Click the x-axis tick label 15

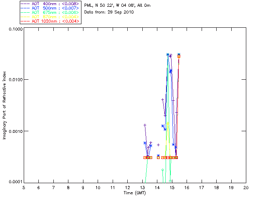tap(172, 188)
